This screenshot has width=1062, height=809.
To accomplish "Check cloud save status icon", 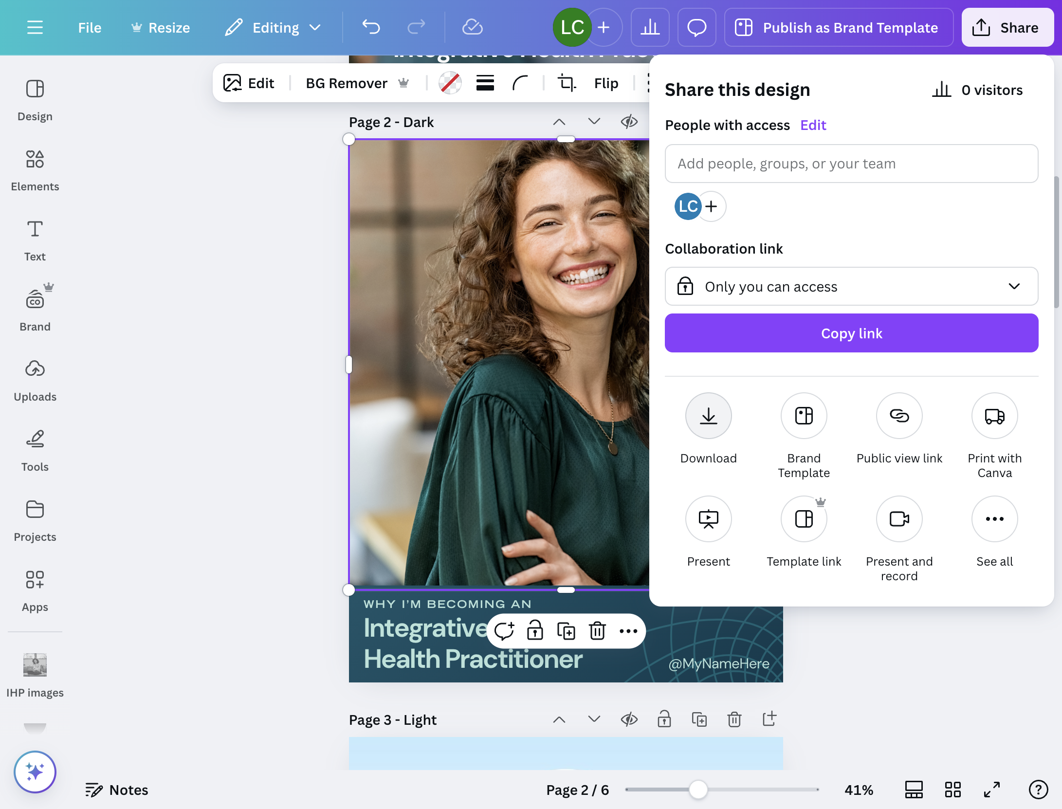I will [472, 28].
